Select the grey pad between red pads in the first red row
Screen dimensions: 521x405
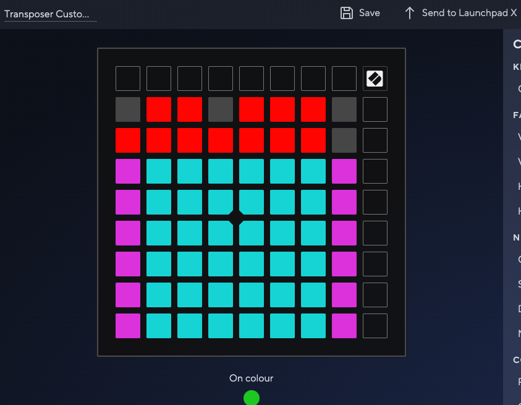221,109
